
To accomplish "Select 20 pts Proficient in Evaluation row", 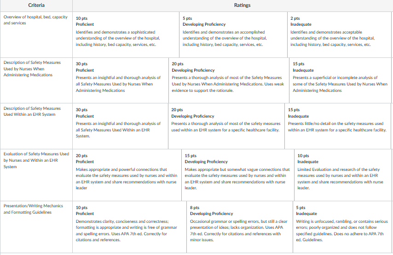I will click(x=127, y=175).
